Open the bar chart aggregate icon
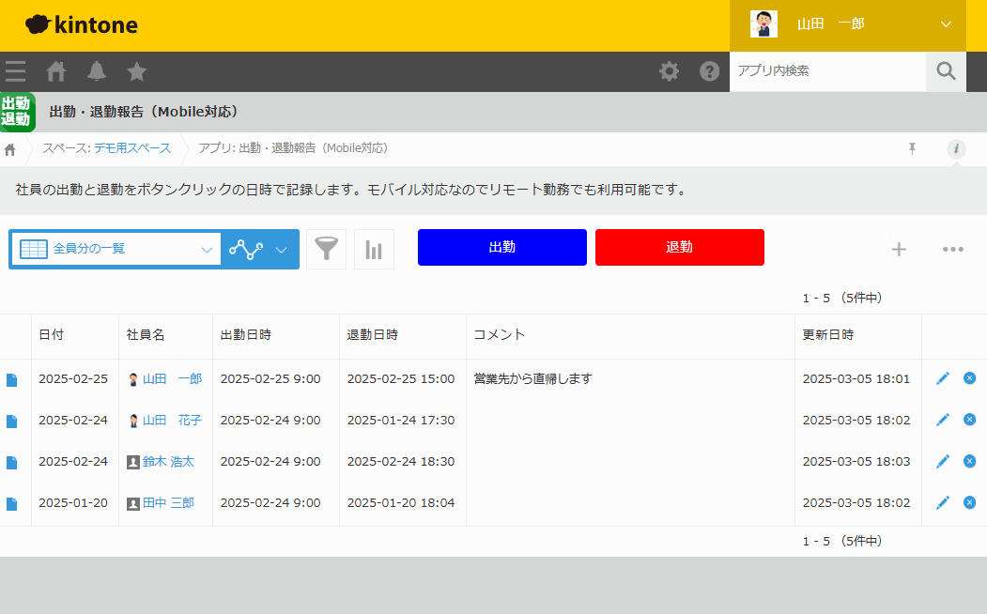Viewport: 987px width, 614px height. click(x=374, y=250)
